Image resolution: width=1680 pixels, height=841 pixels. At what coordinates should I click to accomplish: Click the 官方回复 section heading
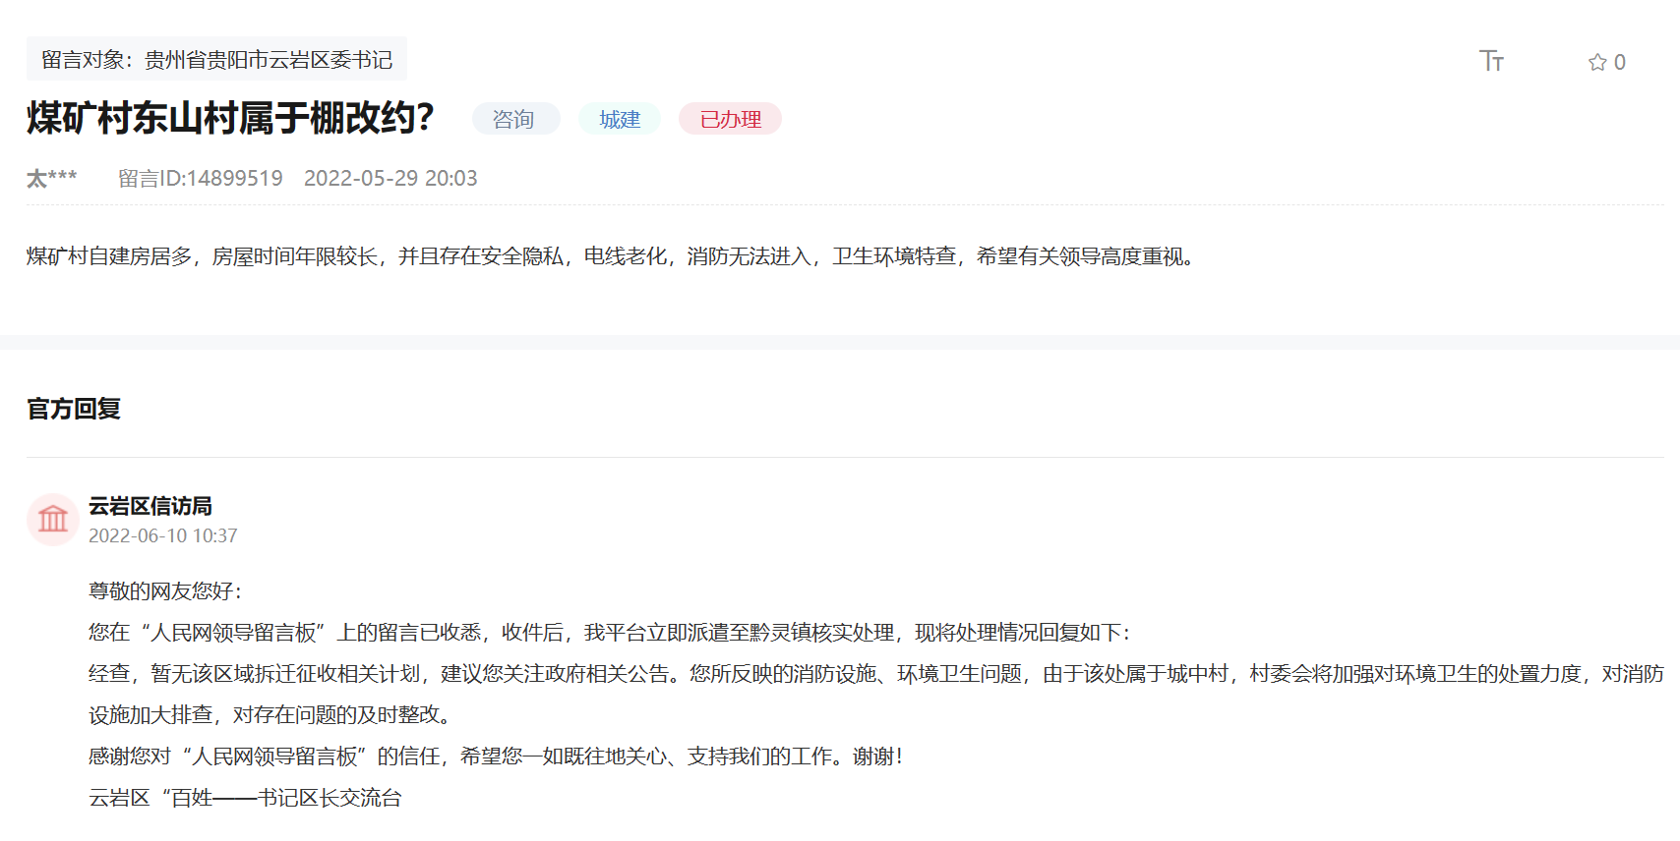click(x=74, y=409)
